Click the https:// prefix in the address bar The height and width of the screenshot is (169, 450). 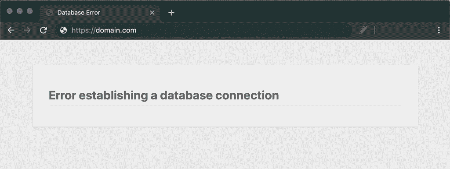(x=83, y=30)
